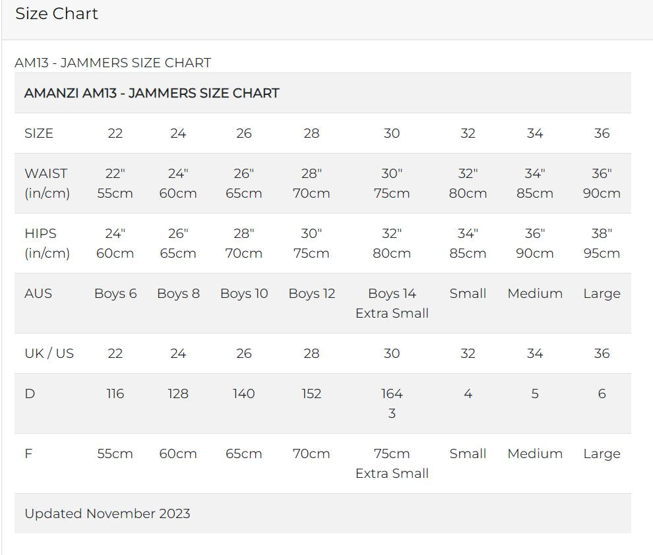The height and width of the screenshot is (555, 653).
Task: Select the 36" 90cm waist cell
Action: point(602,183)
